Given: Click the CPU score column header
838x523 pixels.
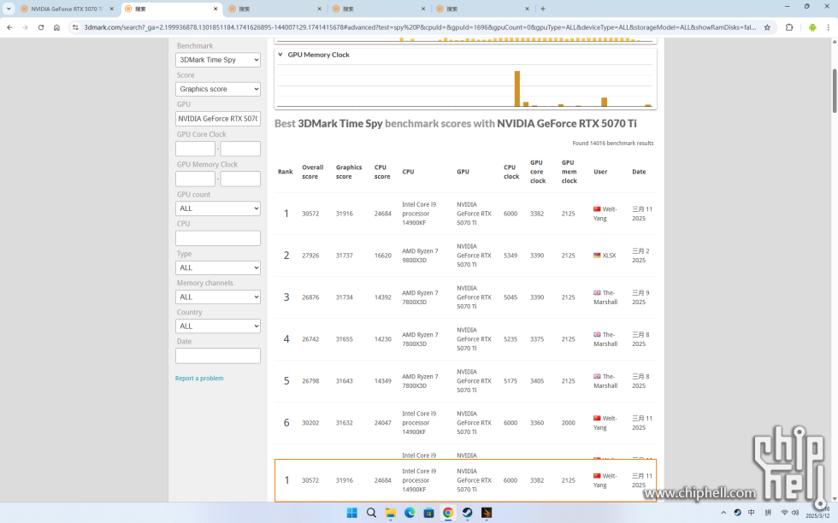Looking at the screenshot, I should pyautogui.click(x=382, y=172).
